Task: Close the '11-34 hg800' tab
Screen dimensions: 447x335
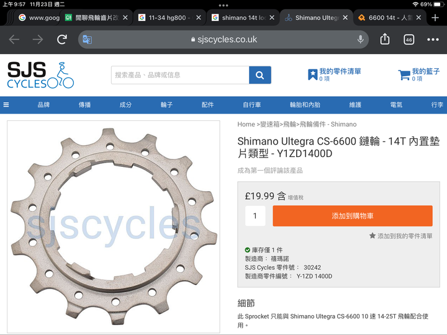Action: tap(199, 17)
